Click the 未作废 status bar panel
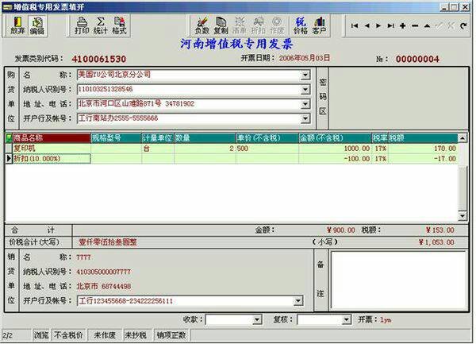The width and height of the screenshot is (476, 344). click(105, 335)
